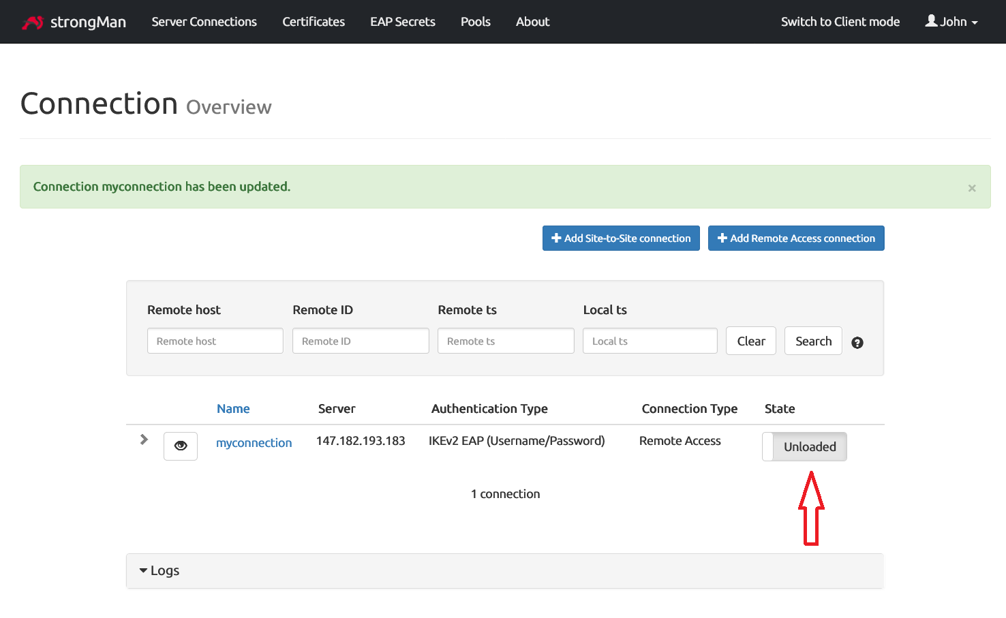Open the myconnection link
1006x618 pixels.
(x=254, y=442)
